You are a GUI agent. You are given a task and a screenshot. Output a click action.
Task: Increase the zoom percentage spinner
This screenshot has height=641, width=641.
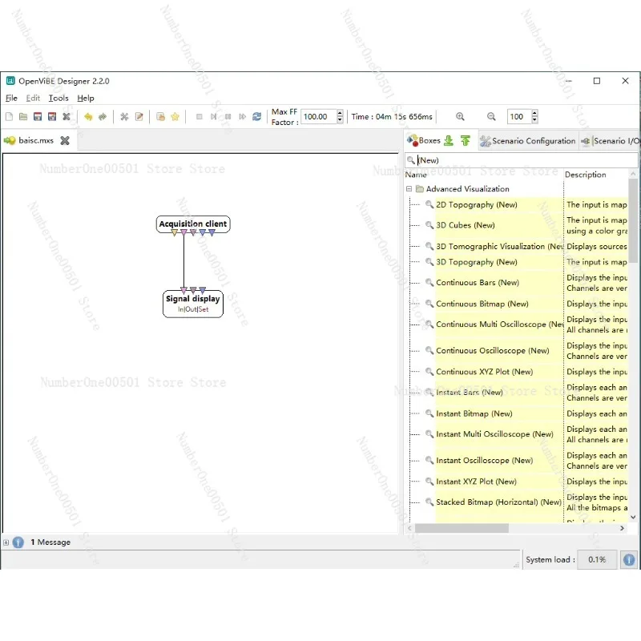click(534, 113)
